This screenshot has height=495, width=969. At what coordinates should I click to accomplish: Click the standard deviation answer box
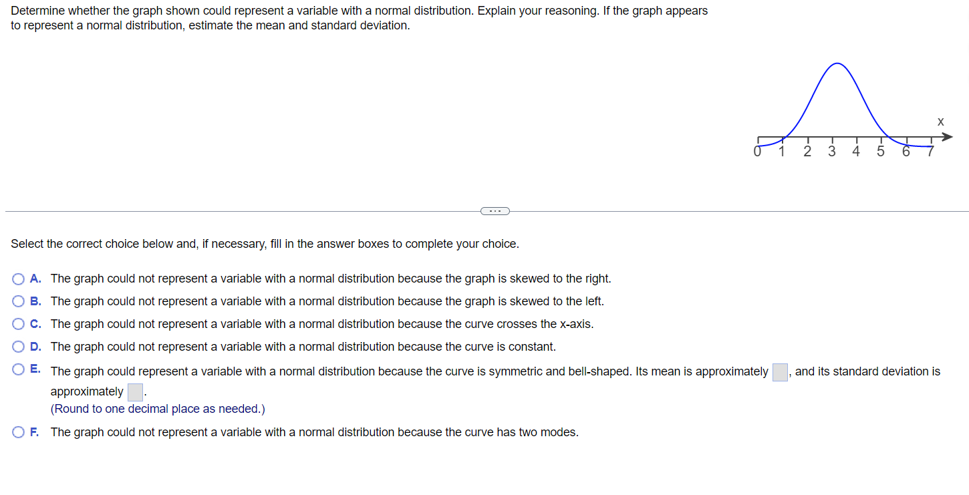click(x=134, y=392)
